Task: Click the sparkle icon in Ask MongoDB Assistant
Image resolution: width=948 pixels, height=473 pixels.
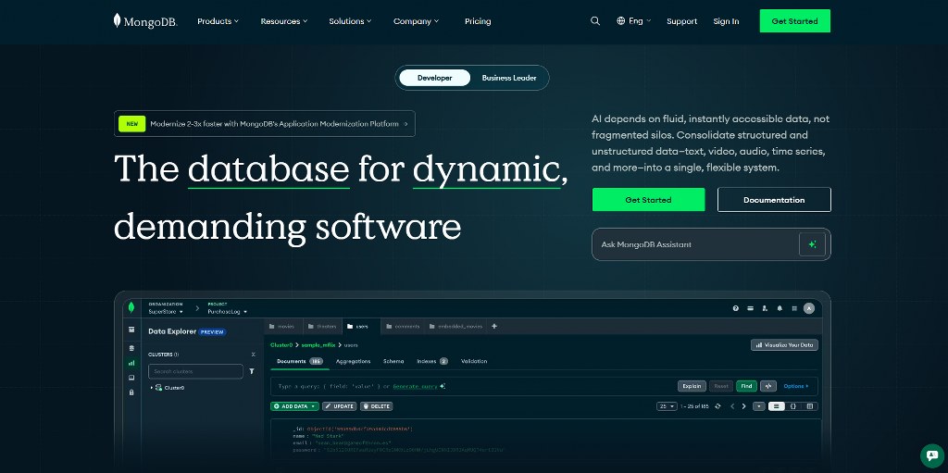Action: coord(812,244)
